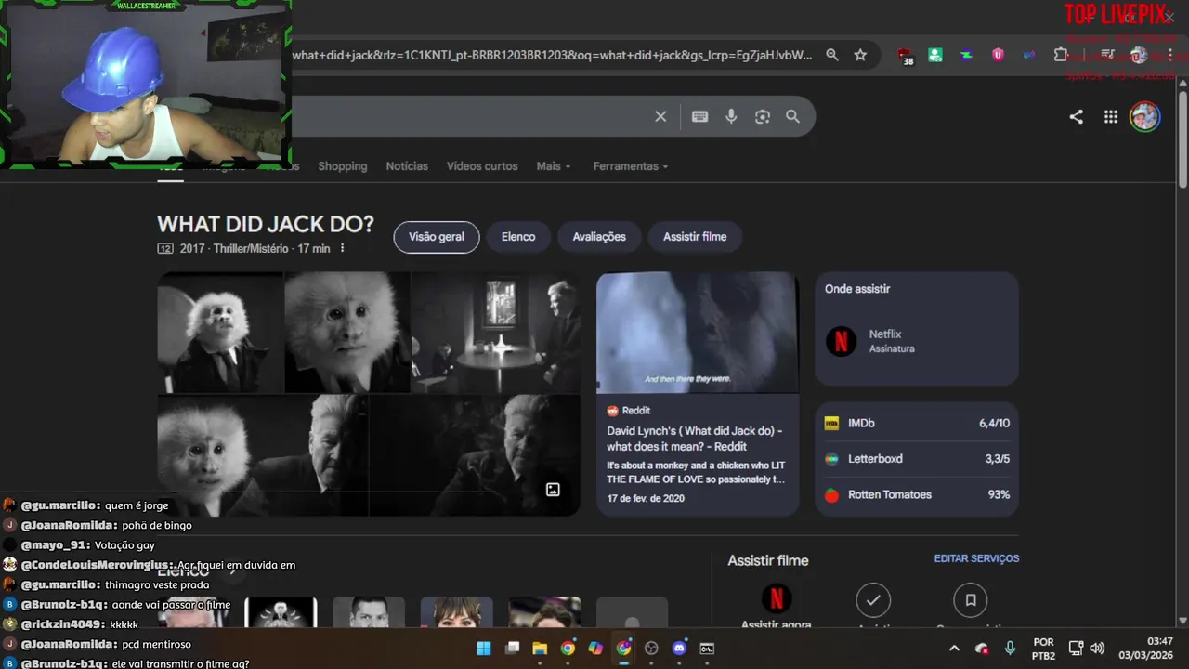This screenshot has height=669, width=1189.
Task: Click the POR PTB2 language indicator
Action: pos(1043,648)
